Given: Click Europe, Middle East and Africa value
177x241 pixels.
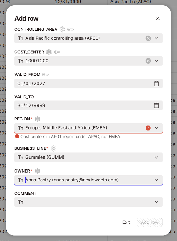Looking at the screenshot, I should (x=66, y=128).
